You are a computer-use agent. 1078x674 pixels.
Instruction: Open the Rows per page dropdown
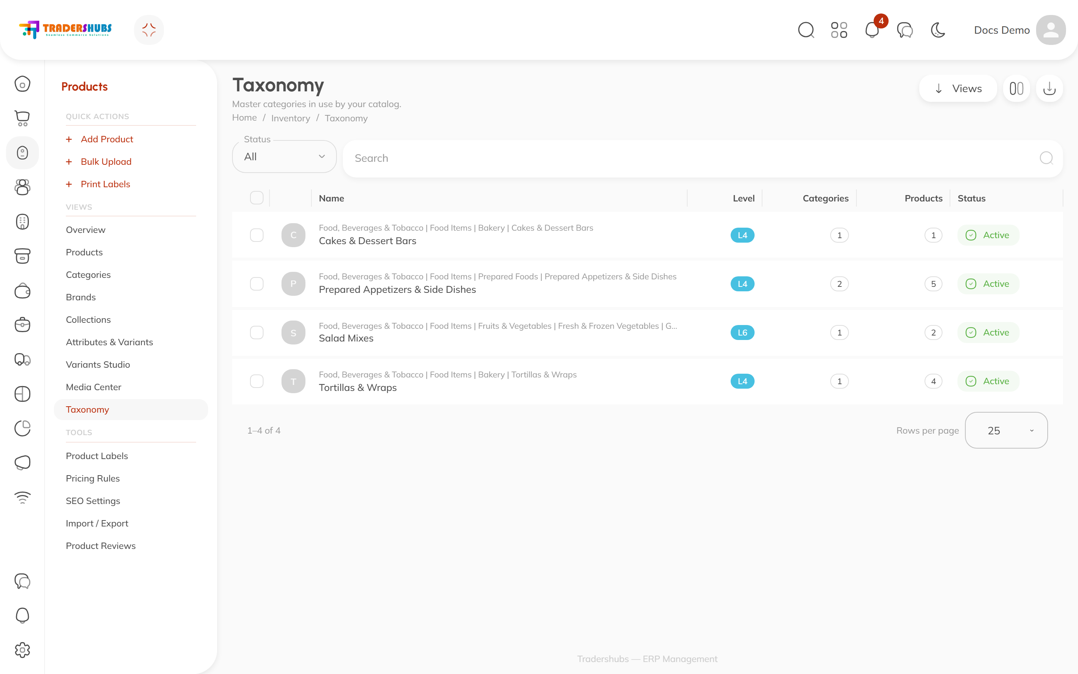[1006, 430]
